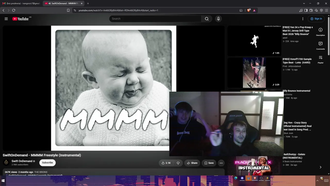330x186 pixels.
Task: Save the video to a playlist
Action: click(209, 163)
